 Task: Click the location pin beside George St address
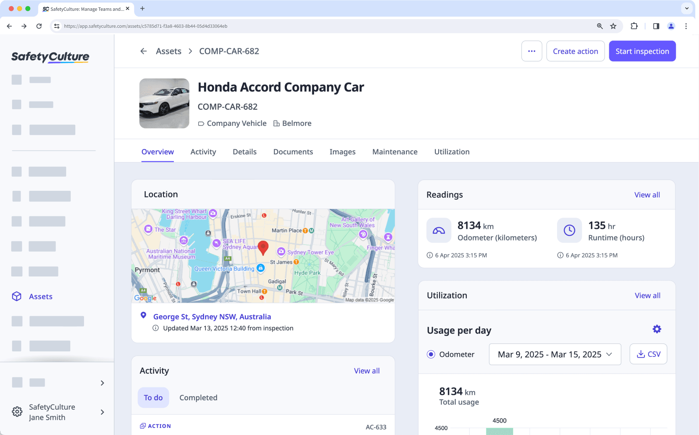point(143,315)
